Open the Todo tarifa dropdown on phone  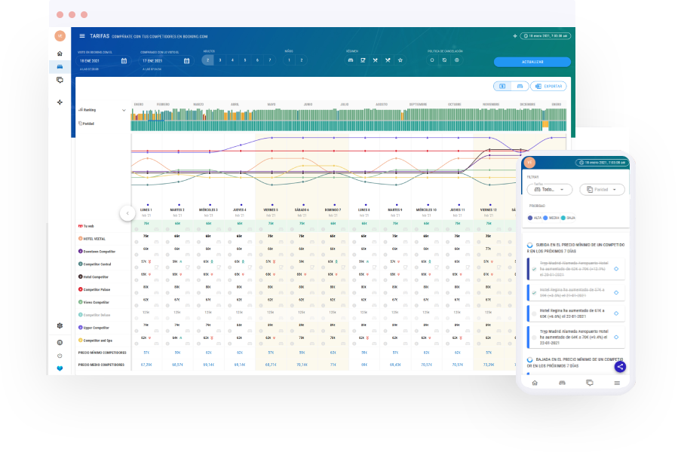click(x=550, y=190)
